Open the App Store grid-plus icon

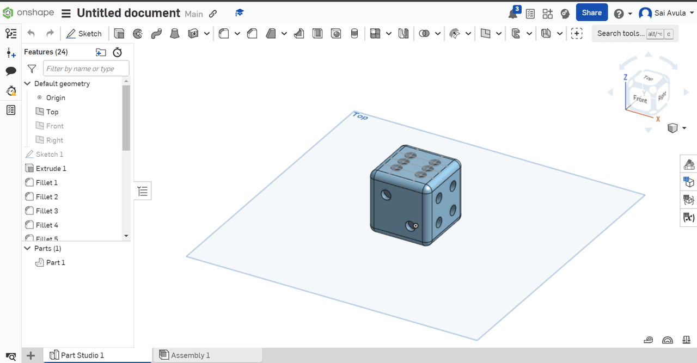pyautogui.click(x=547, y=14)
